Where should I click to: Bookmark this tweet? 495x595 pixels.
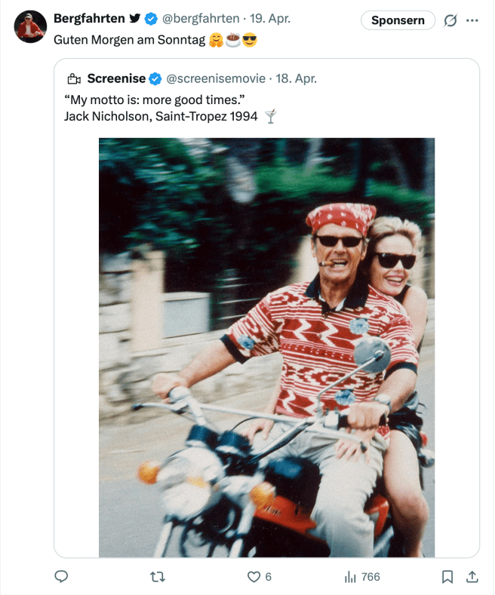[x=447, y=577]
